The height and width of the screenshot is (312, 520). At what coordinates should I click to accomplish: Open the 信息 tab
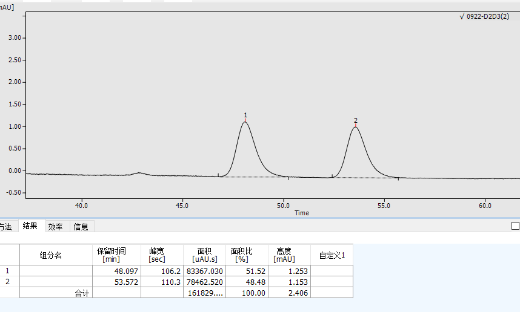[81, 227]
